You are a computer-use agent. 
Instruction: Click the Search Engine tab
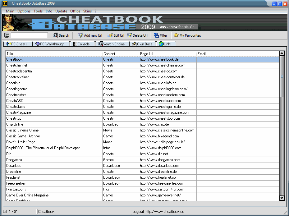point(112,44)
